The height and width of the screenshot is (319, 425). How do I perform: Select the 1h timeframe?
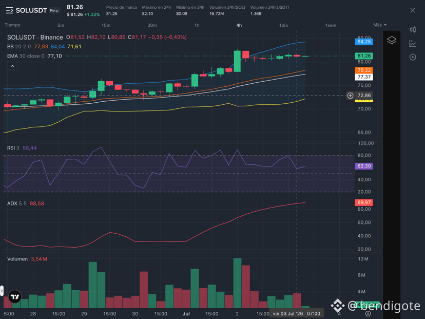(x=197, y=25)
